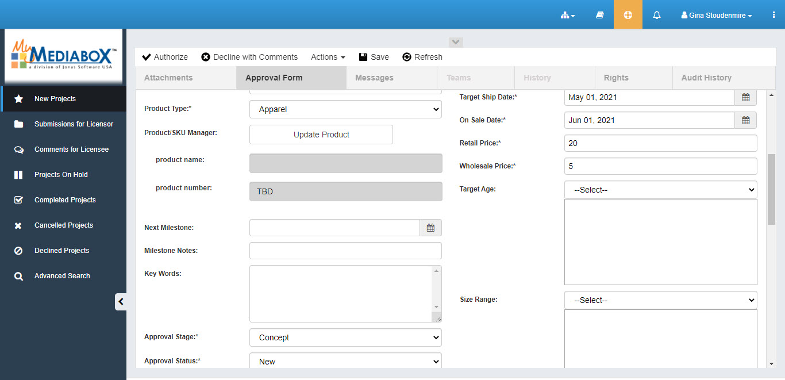Open the organization hierarchy menu icon
Screen dimensions: 785x380
tap(568, 16)
